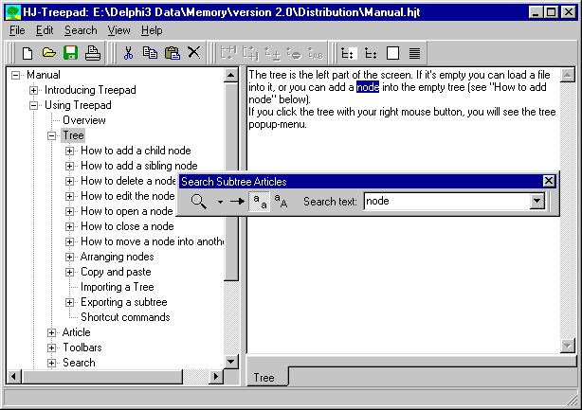Open the small arrow beside the magnifier

coord(220,202)
